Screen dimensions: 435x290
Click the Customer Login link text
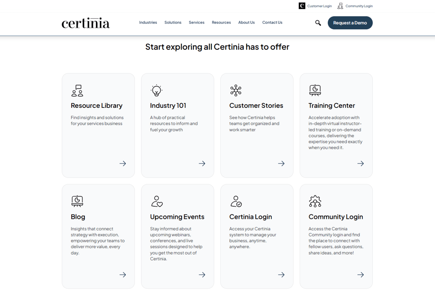(x=319, y=6)
